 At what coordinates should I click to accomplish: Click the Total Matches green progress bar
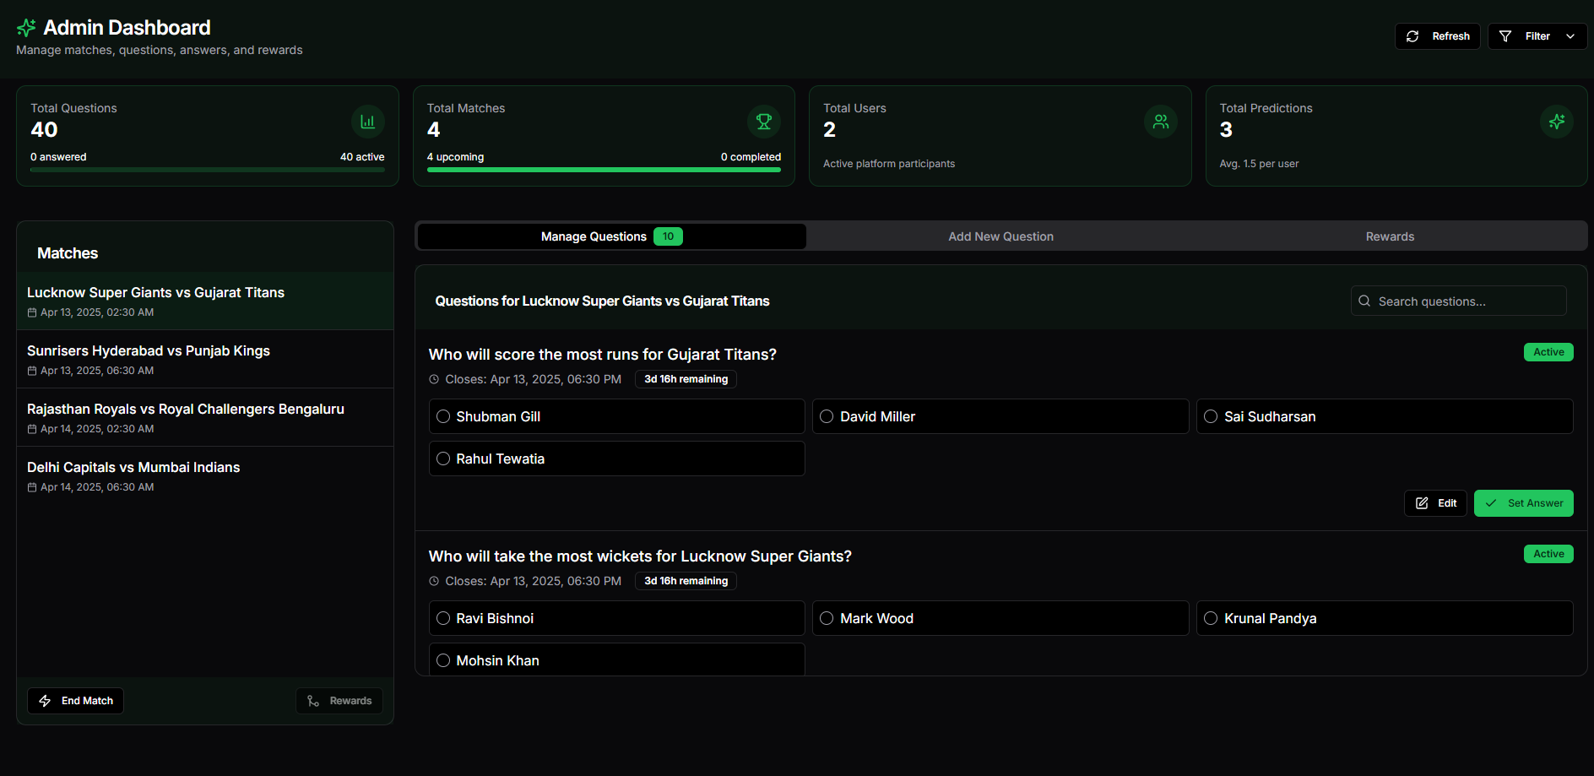pyautogui.click(x=604, y=170)
